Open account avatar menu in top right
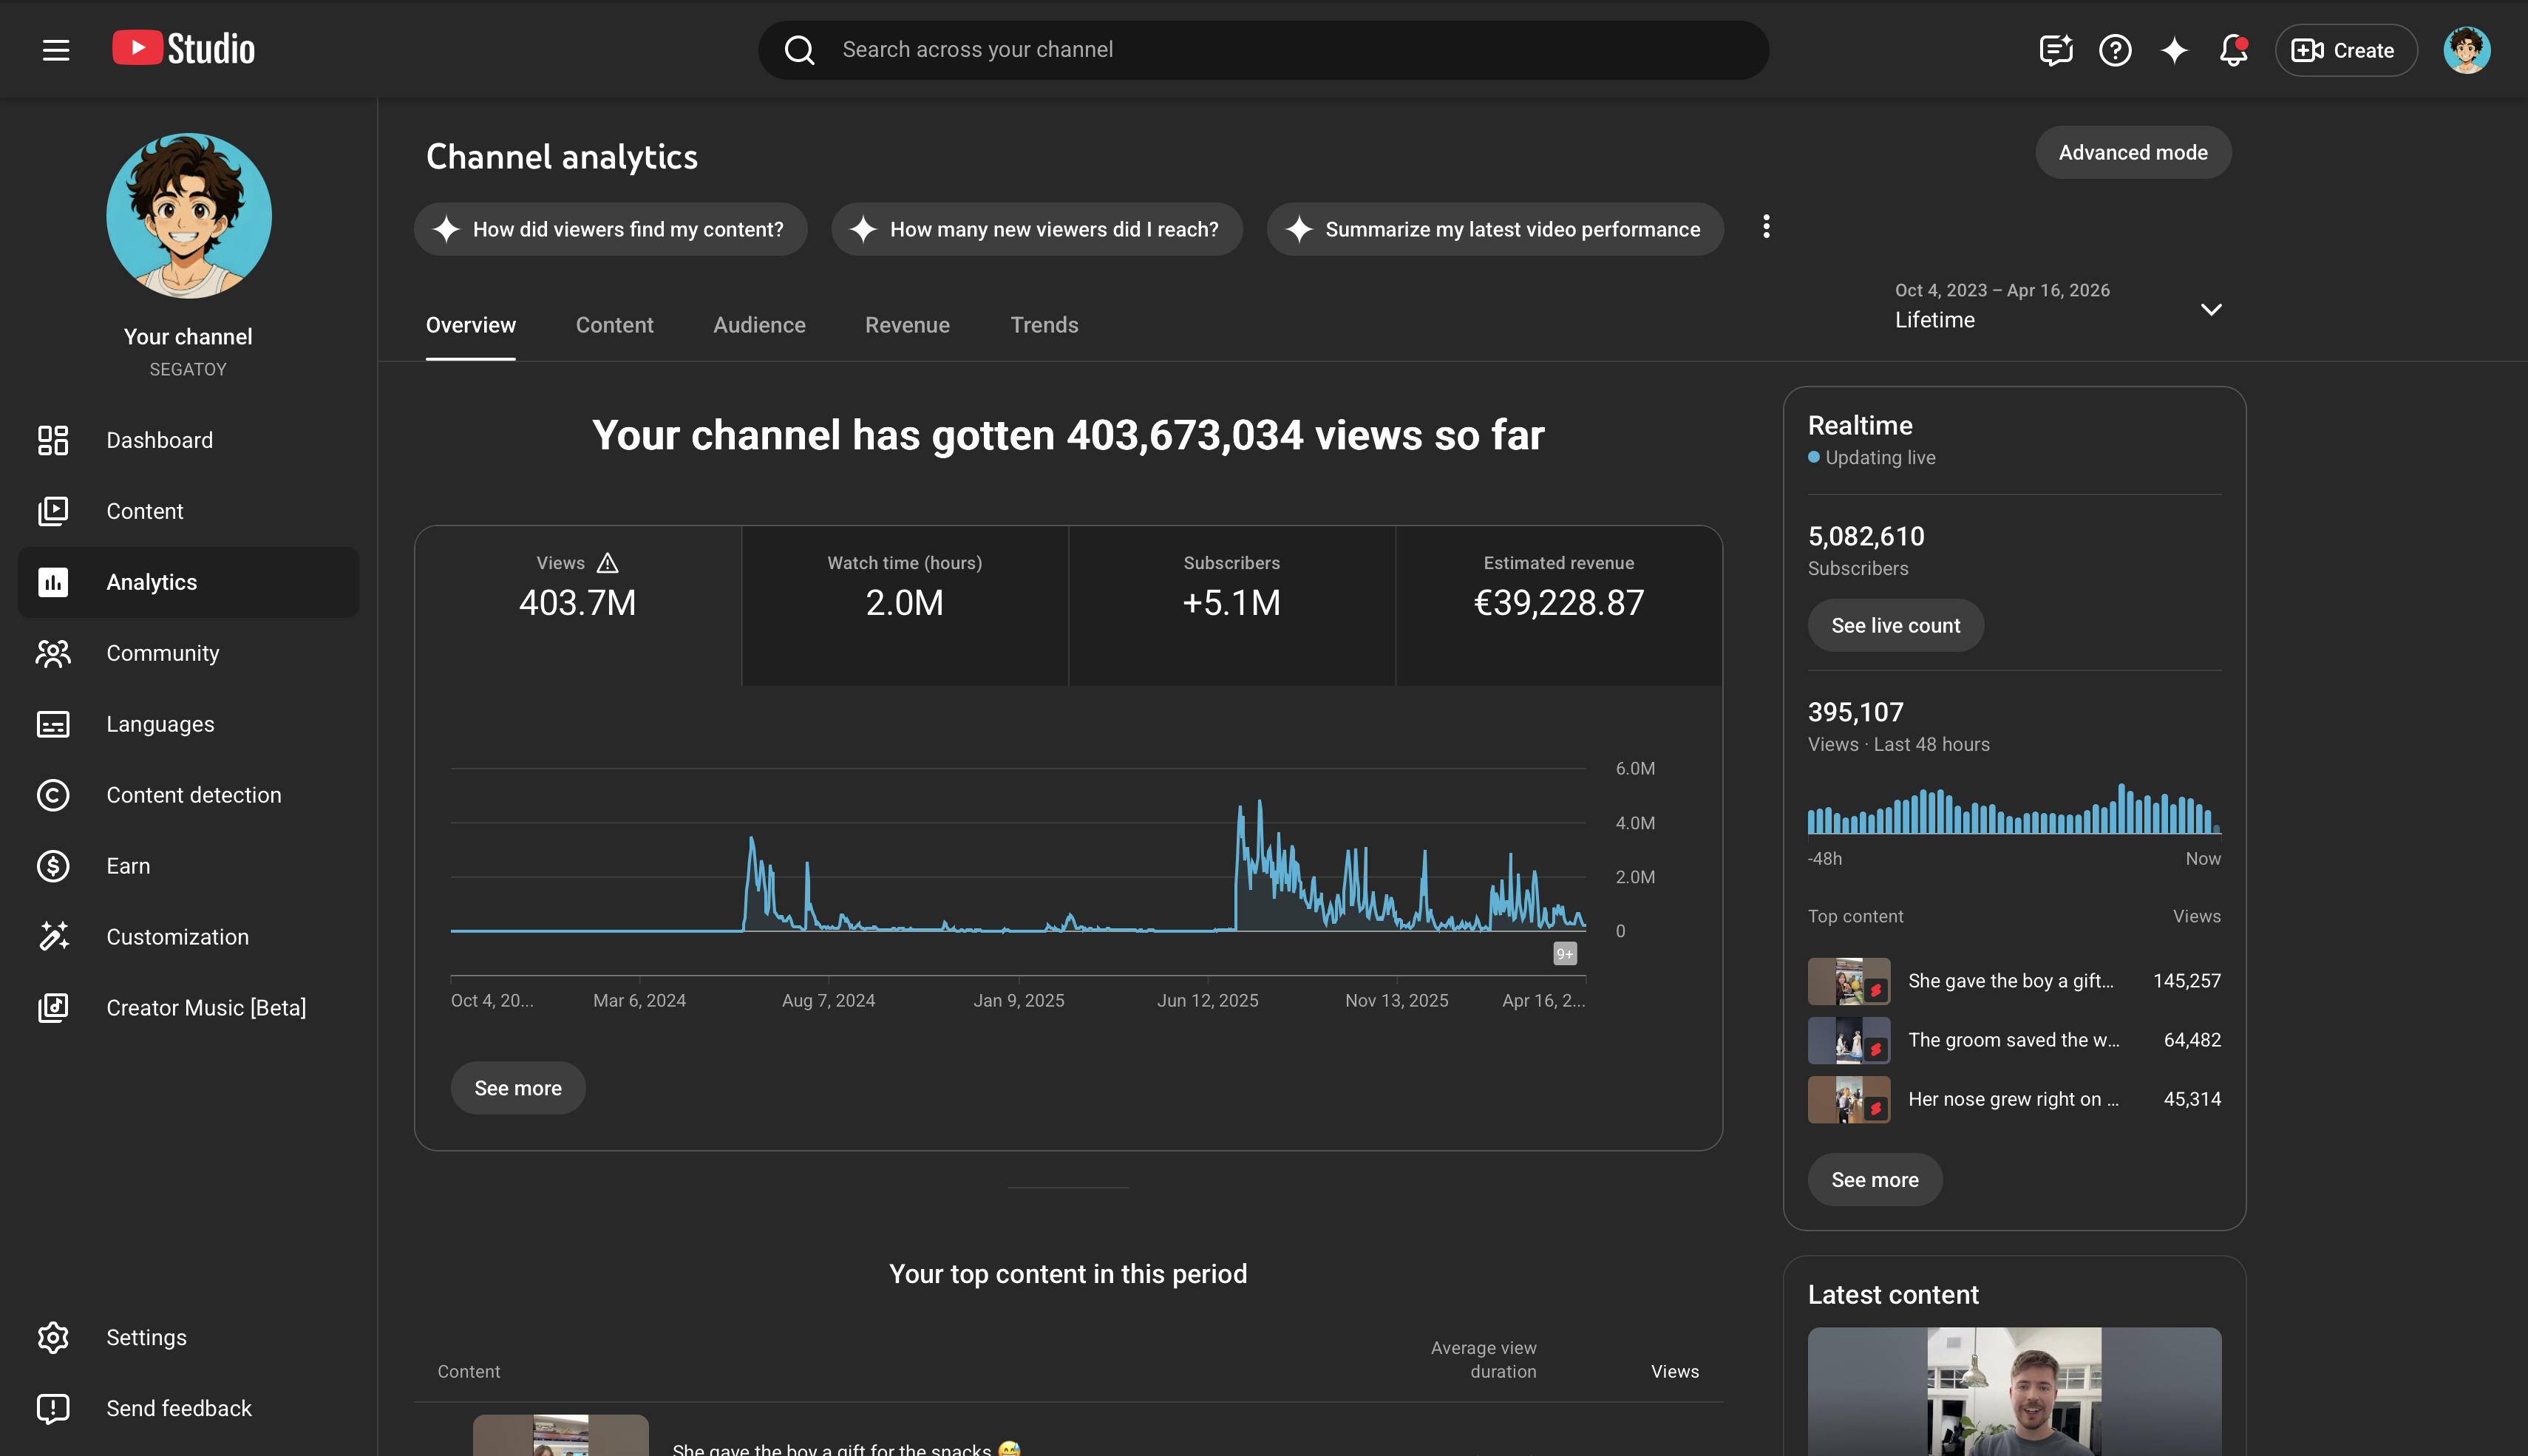 2466,50
